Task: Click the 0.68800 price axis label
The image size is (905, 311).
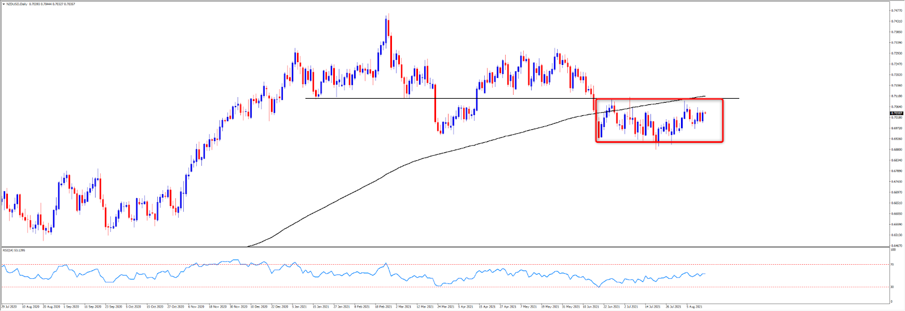Action: click(897, 150)
